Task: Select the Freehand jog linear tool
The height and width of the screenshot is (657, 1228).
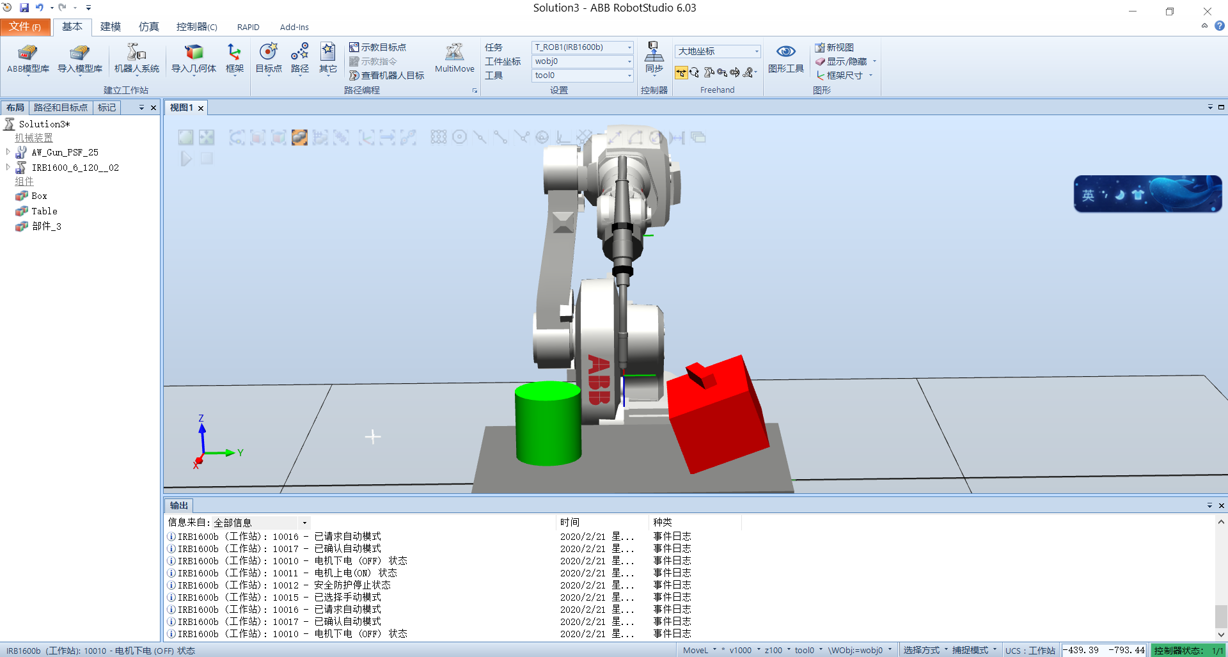Action: click(x=722, y=72)
